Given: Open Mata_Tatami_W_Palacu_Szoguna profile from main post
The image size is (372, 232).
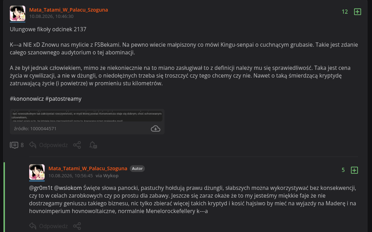Looking at the screenshot, I should click(68, 10).
